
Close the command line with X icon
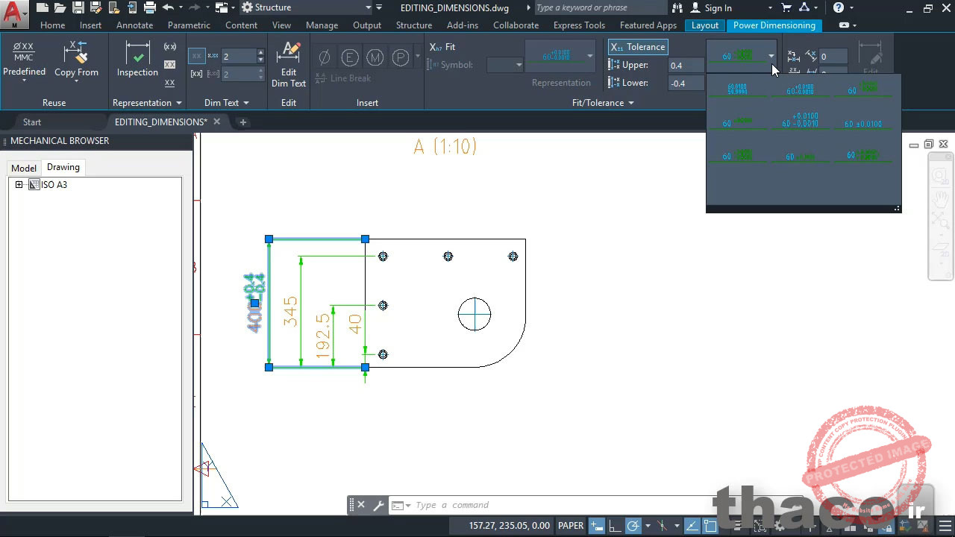[361, 505]
